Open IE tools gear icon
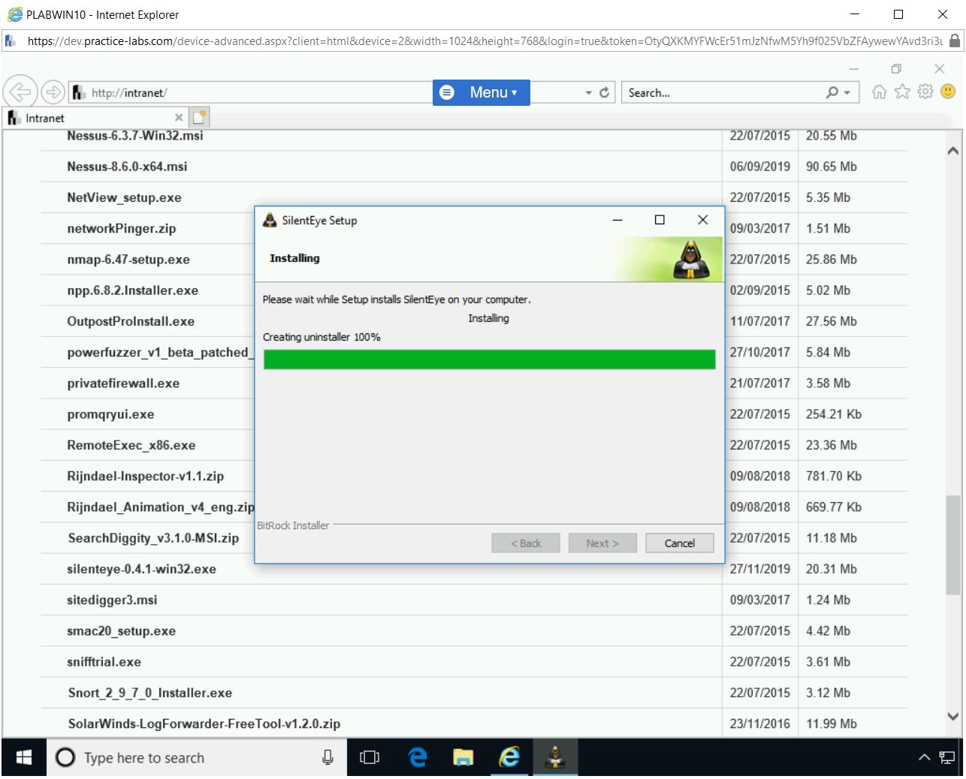 (x=925, y=92)
